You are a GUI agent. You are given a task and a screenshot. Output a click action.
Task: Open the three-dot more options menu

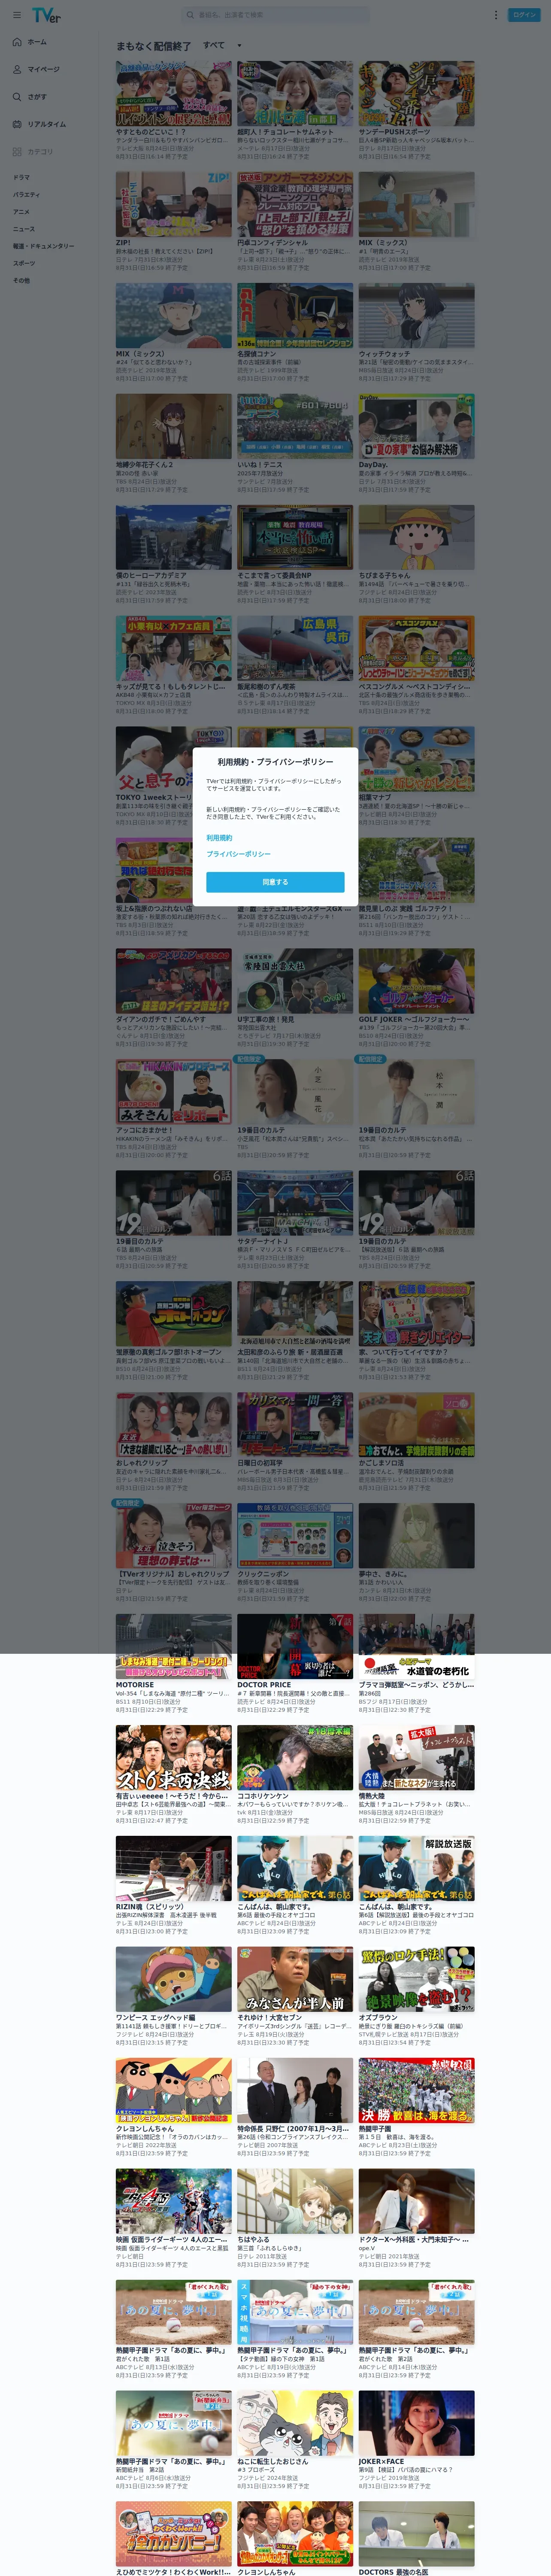495,15
